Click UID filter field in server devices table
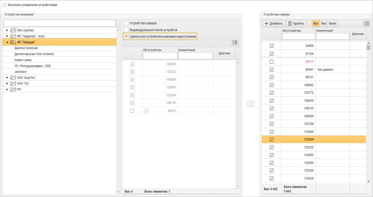Image resolution: width=373 pixels, height=197 pixels. (x=299, y=36)
